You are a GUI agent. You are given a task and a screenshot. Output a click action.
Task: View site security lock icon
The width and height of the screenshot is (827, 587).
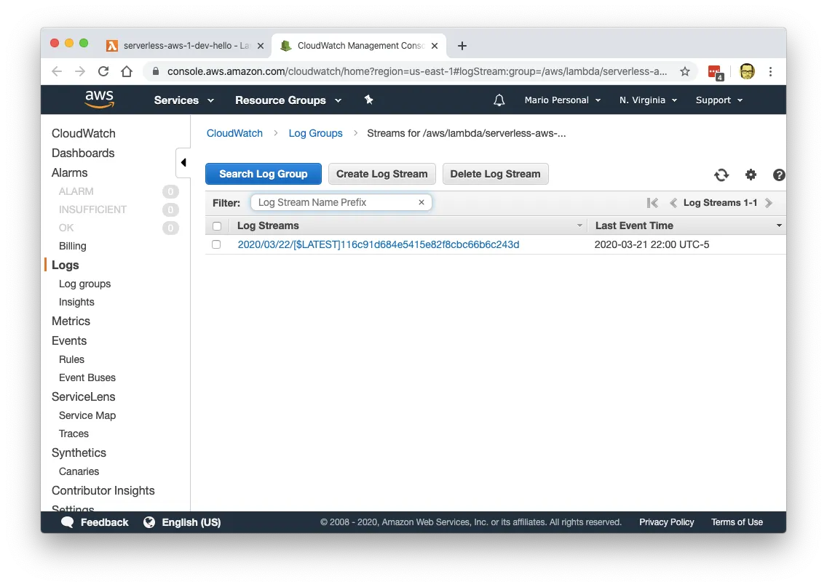pos(156,71)
